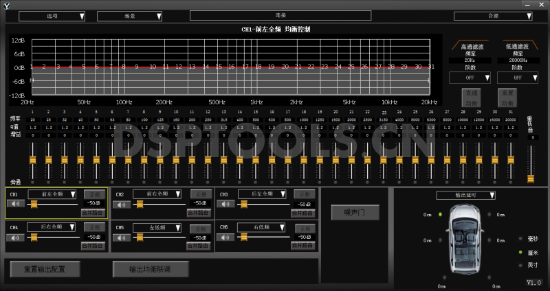Viewport: 550px width, 291px height.
Task: Select the 英寸 (inches) unit radio button
Action: (520, 264)
